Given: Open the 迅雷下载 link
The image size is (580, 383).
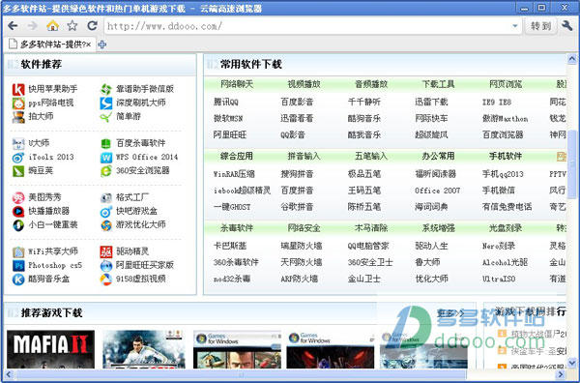Looking at the screenshot, I should tap(431, 102).
